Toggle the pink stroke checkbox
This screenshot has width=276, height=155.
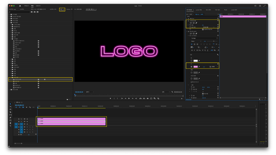(x=191, y=66)
